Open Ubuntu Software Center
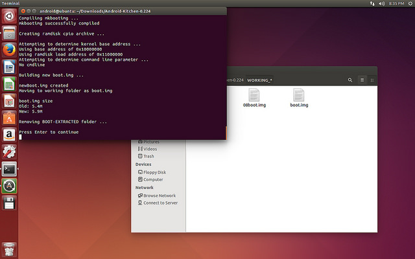The image size is (415, 259). tap(9, 118)
